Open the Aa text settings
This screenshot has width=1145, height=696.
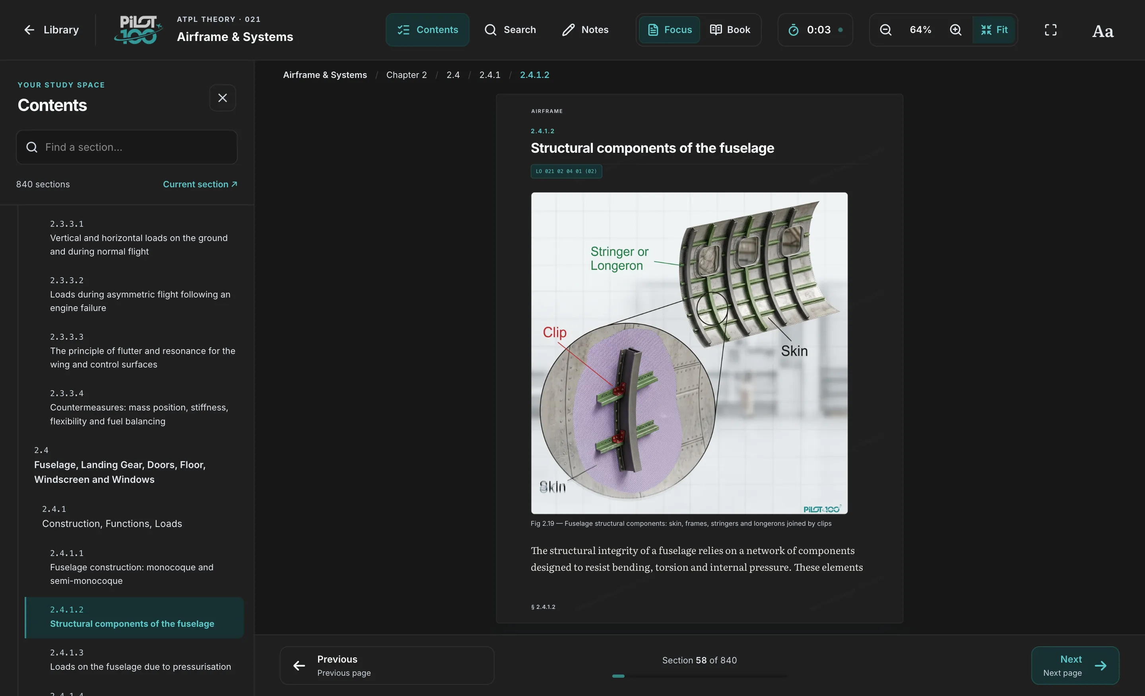click(x=1103, y=31)
